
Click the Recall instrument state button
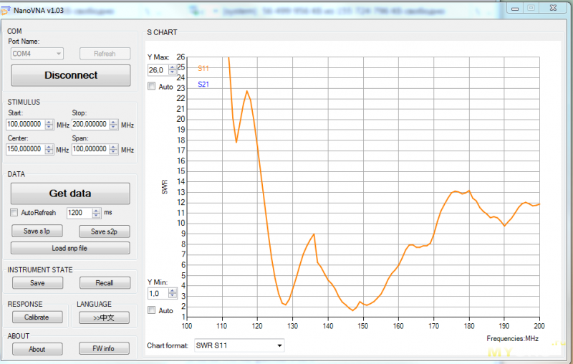pos(104,283)
